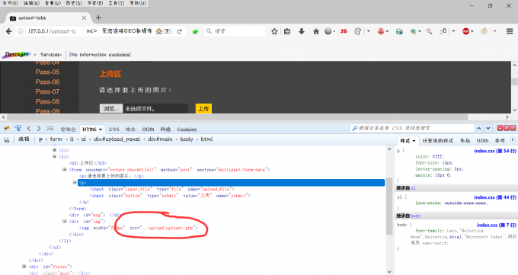Open the downloads arrow icon
The width and height of the screenshot is (518, 275).
click(x=302, y=31)
